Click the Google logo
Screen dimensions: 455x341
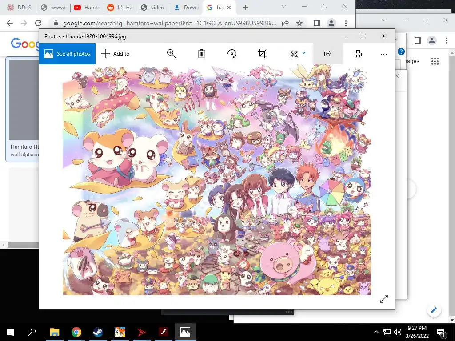pos(25,44)
